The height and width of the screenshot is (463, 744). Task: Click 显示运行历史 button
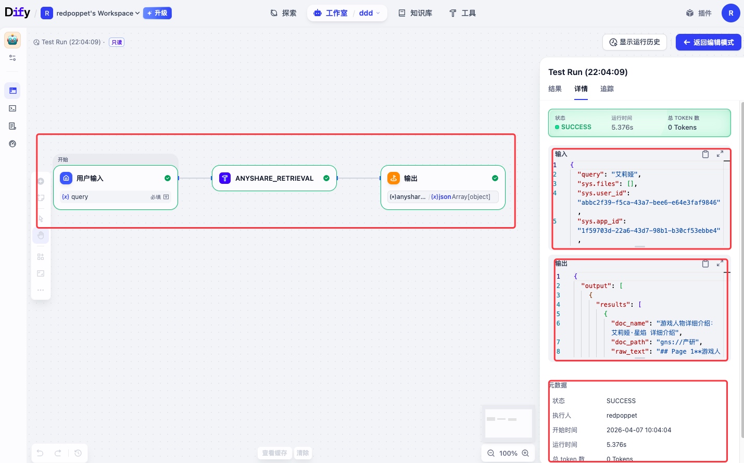tap(635, 42)
